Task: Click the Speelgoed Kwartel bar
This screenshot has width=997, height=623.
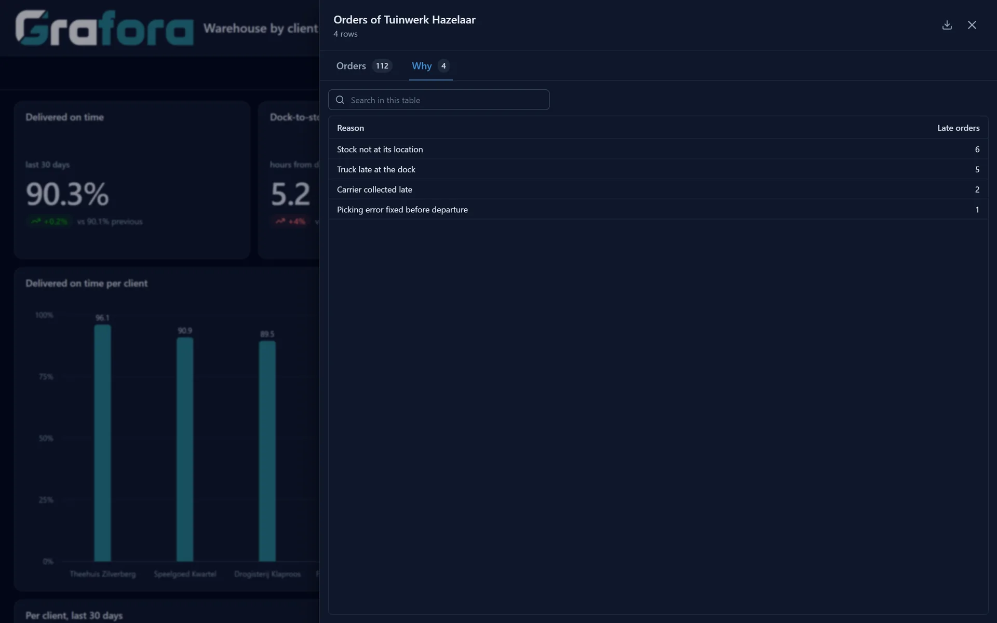Action: tap(185, 450)
